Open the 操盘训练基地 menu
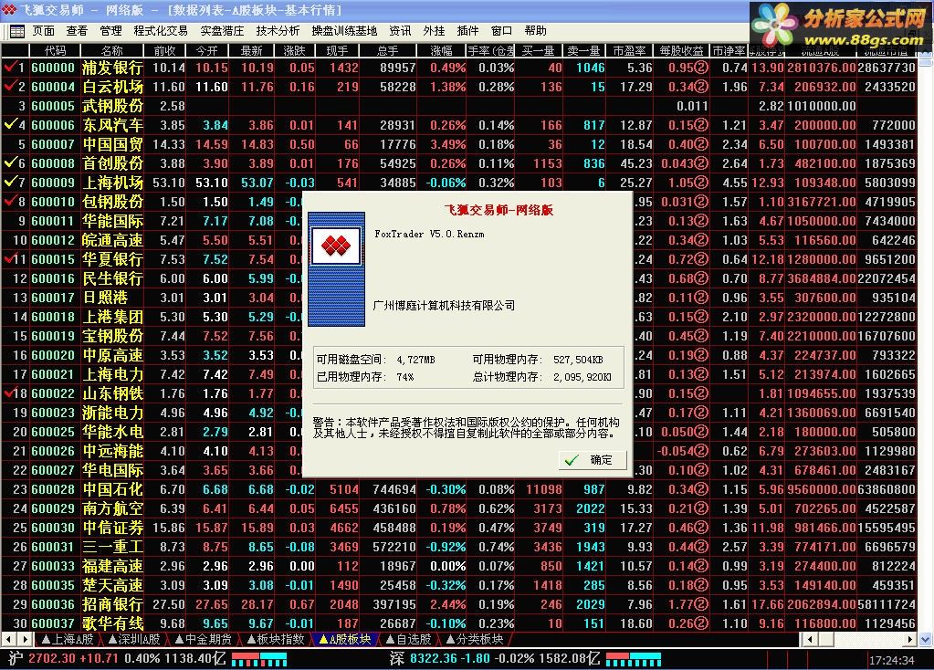 click(344, 31)
